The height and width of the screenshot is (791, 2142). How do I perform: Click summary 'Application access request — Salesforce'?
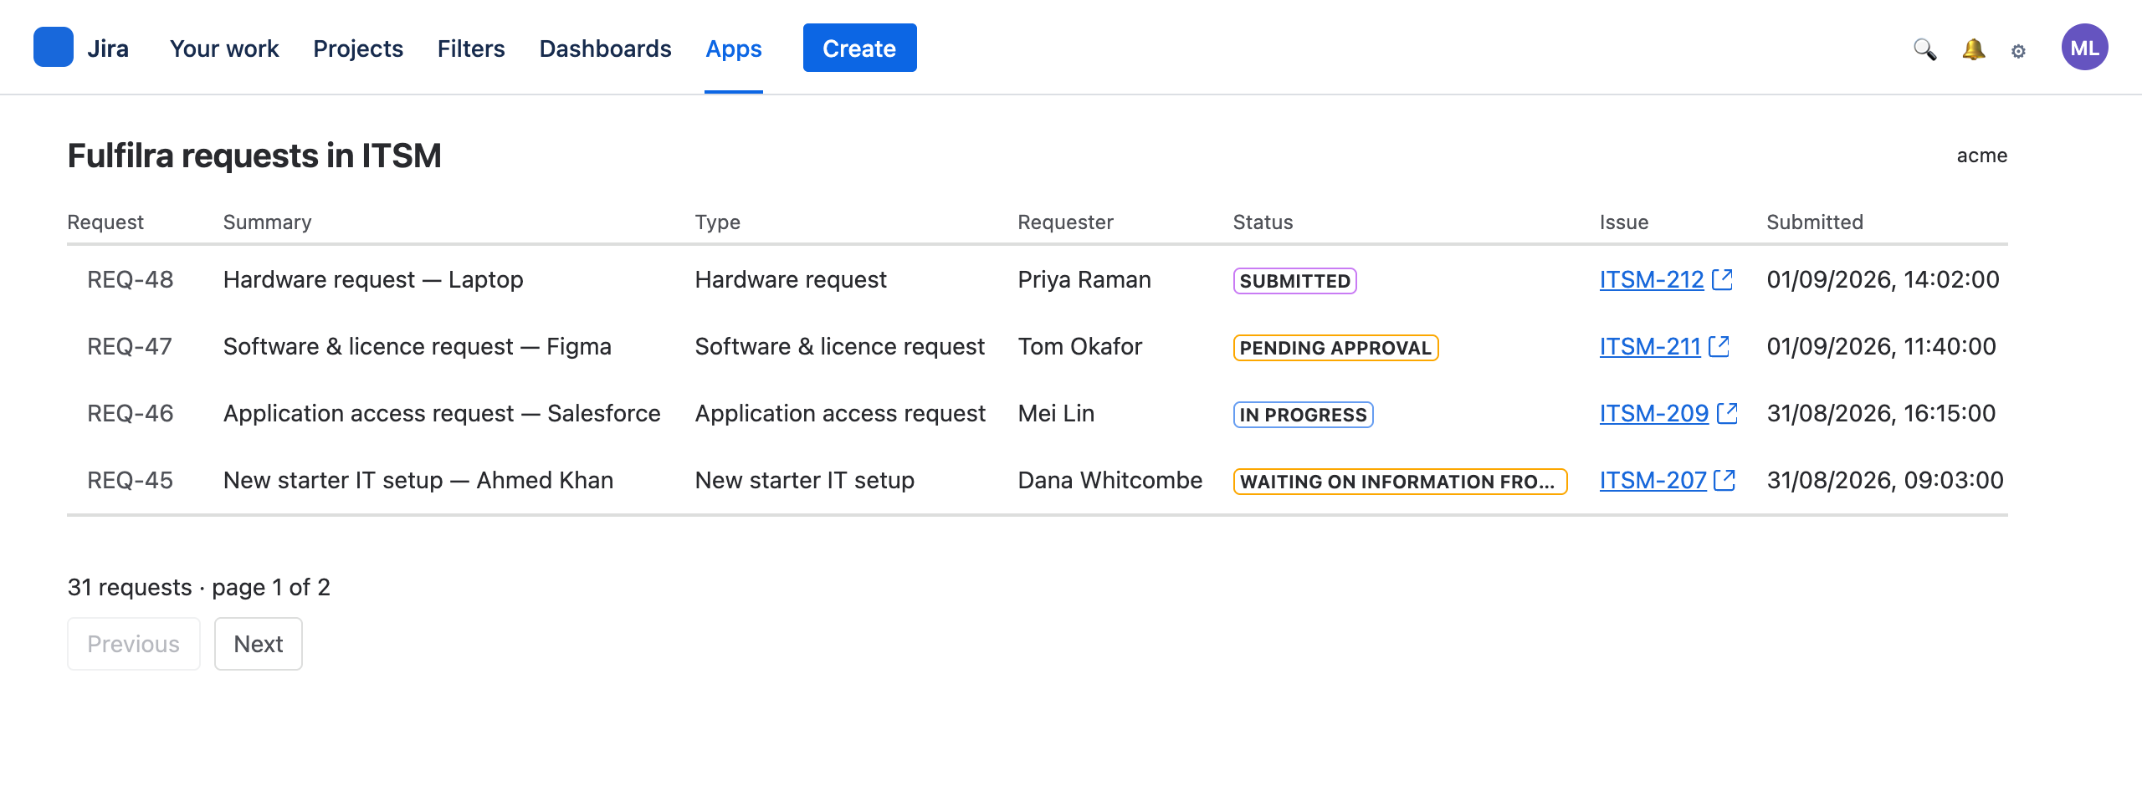442,413
